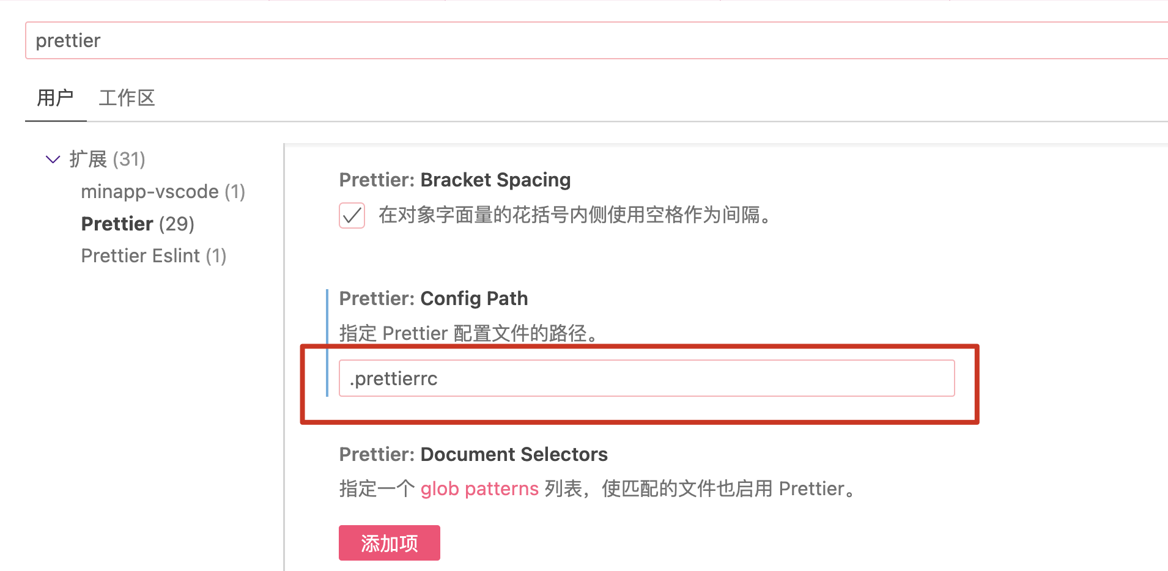Toggle the Bracket Spacing checkbox
The width and height of the screenshot is (1168, 571).
352,215
